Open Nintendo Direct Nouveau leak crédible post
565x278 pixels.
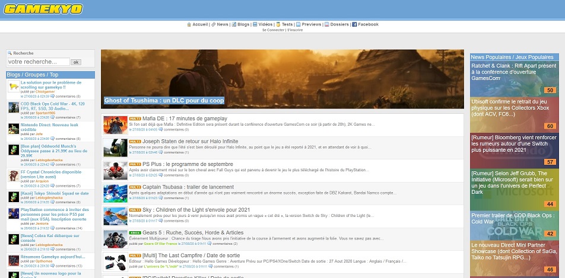49,127
